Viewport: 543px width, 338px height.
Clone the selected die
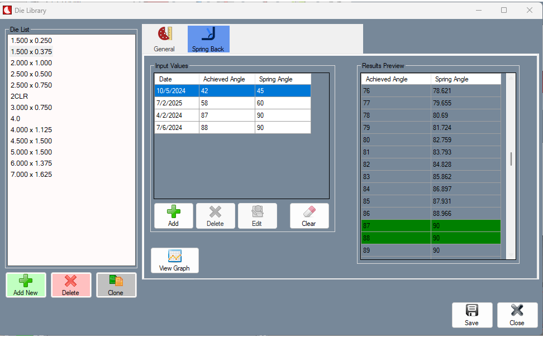[116, 285]
